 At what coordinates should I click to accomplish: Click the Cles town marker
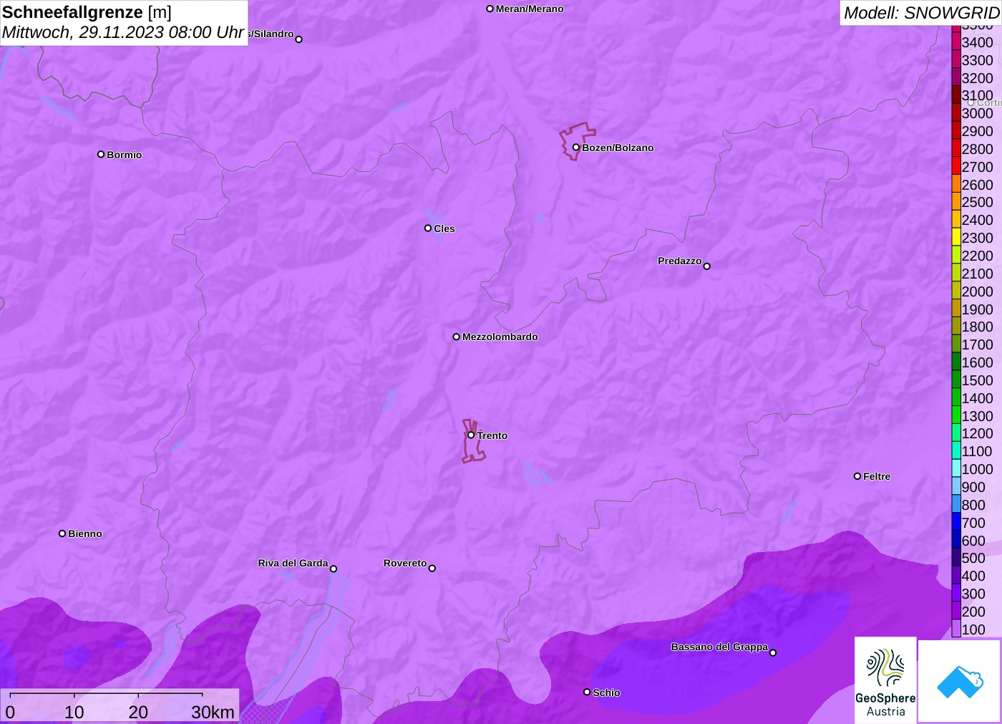click(x=428, y=228)
